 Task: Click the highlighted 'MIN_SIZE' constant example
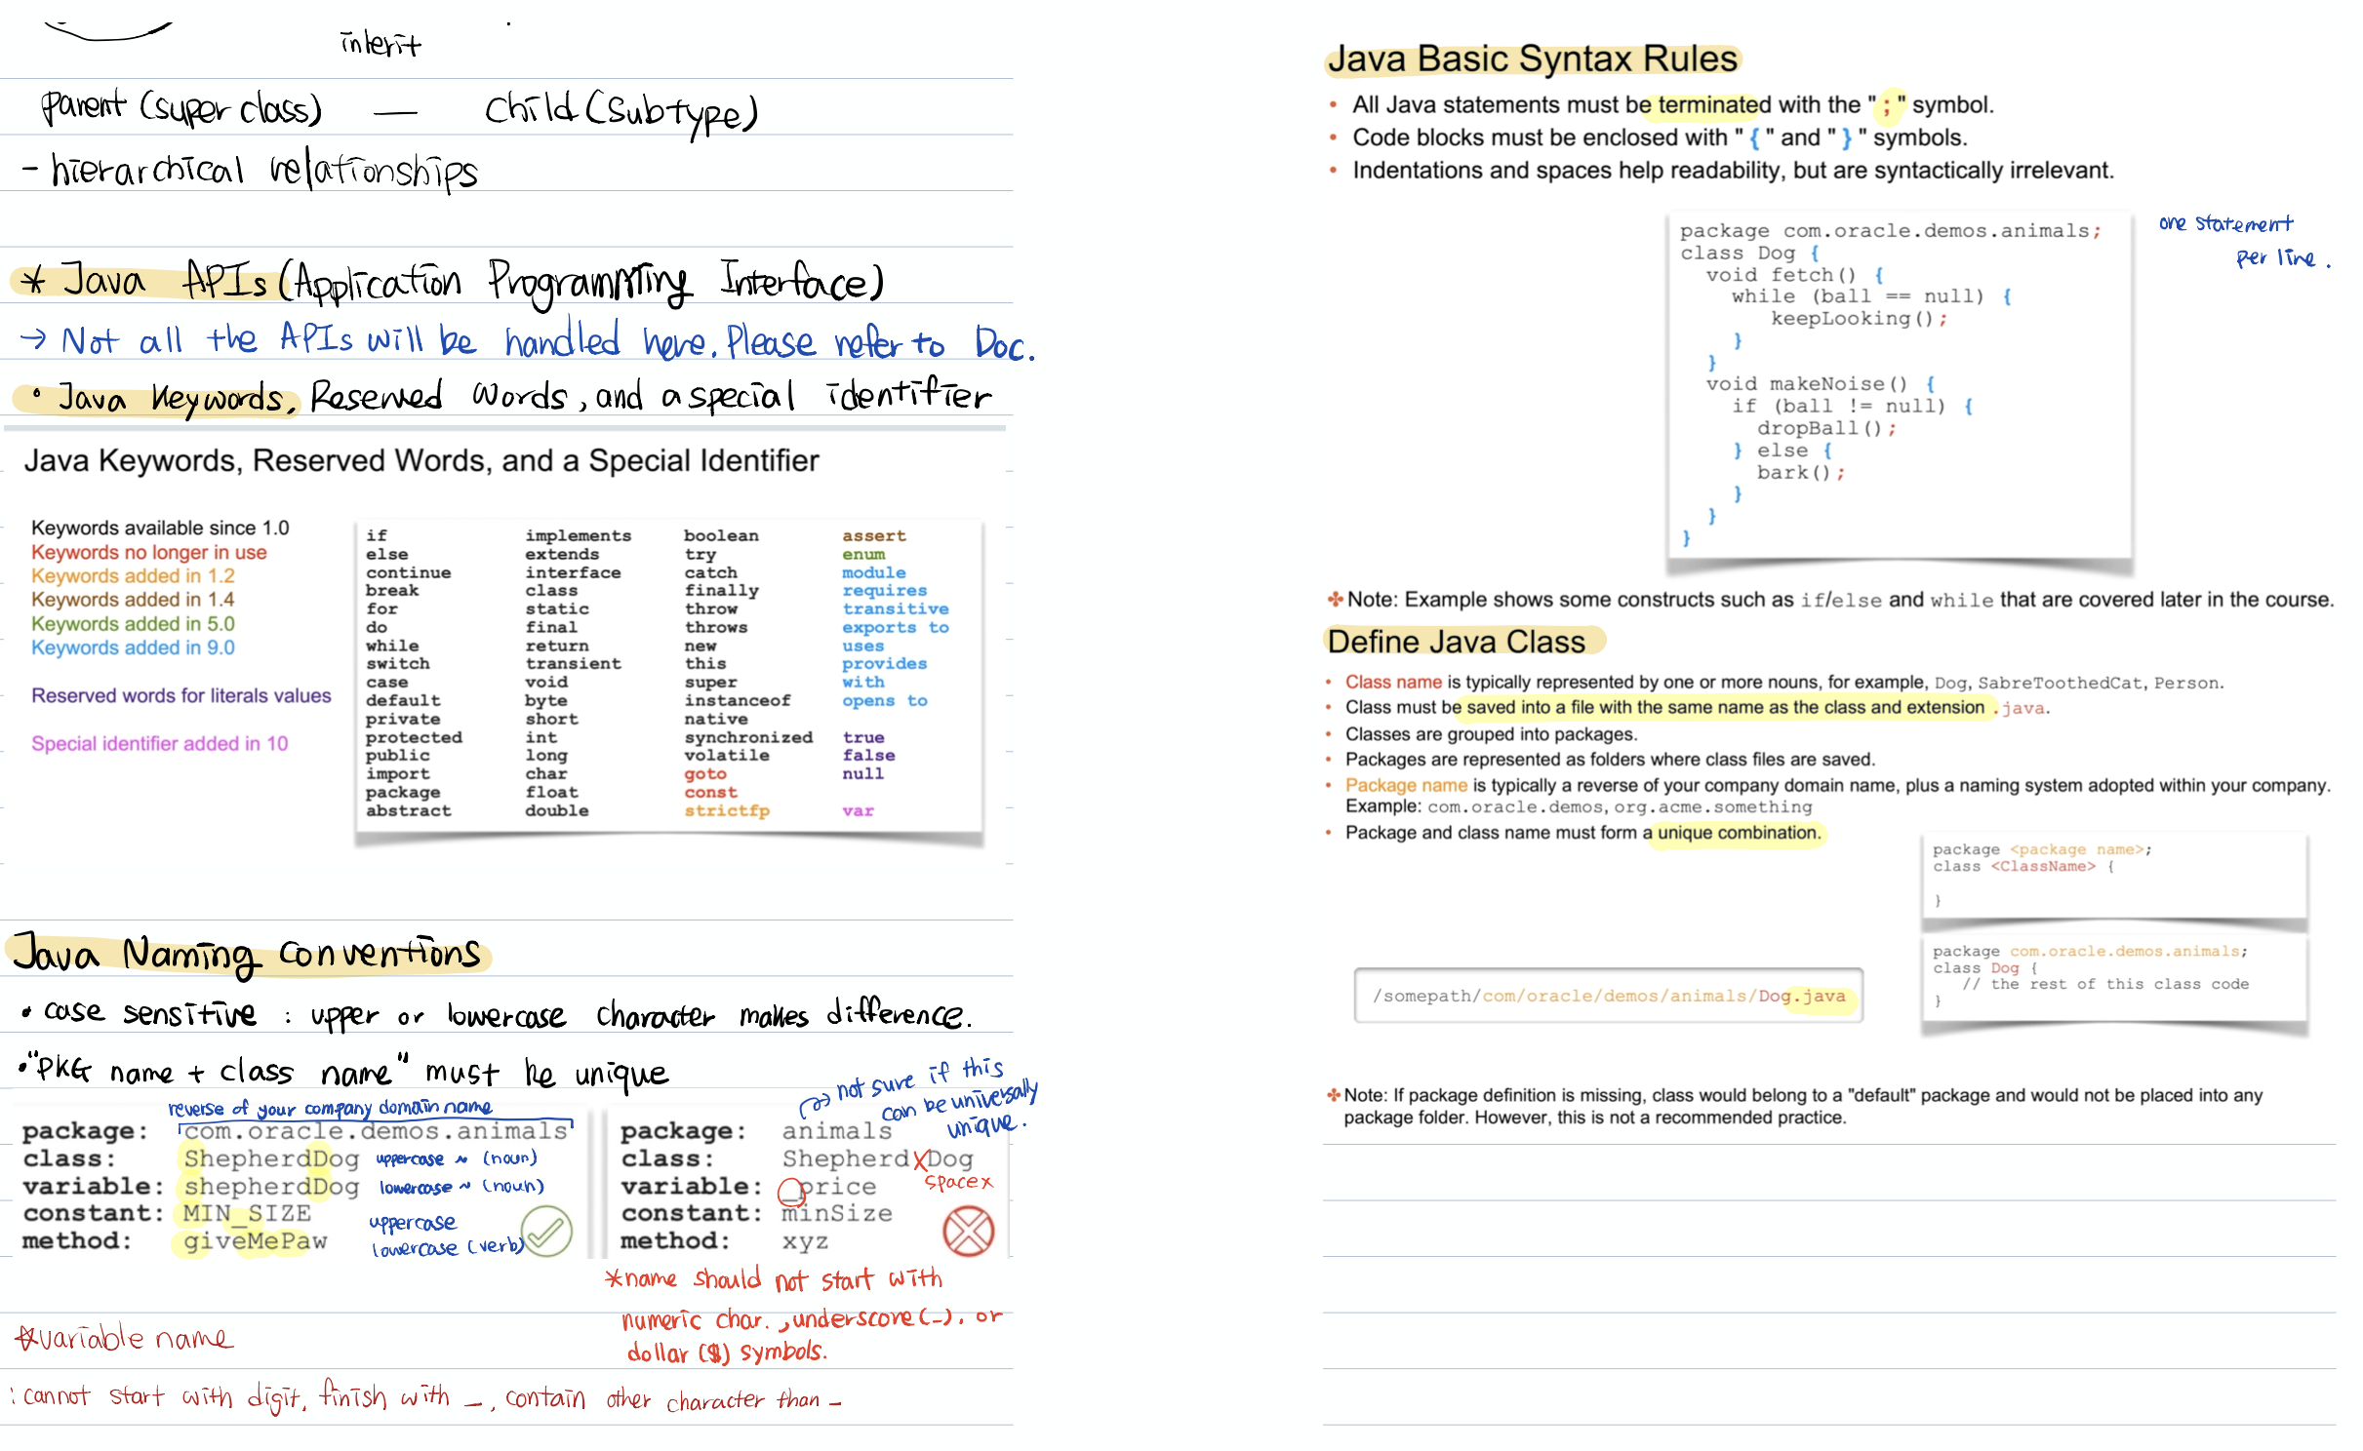[247, 1214]
